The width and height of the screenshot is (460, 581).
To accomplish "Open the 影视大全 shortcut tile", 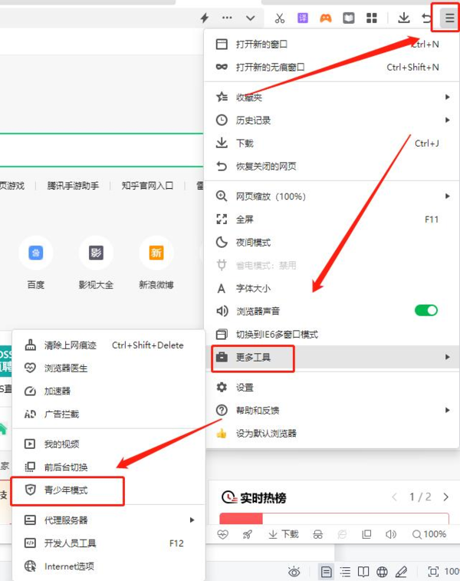I will [96, 262].
